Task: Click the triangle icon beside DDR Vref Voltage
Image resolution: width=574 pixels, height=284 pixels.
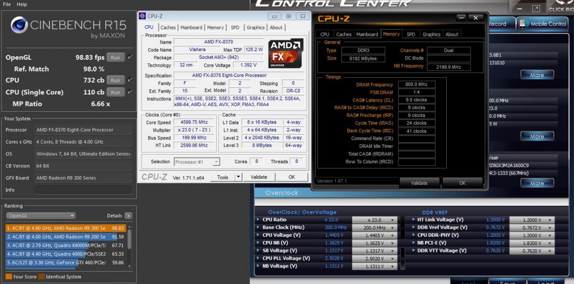Action: 413,228
